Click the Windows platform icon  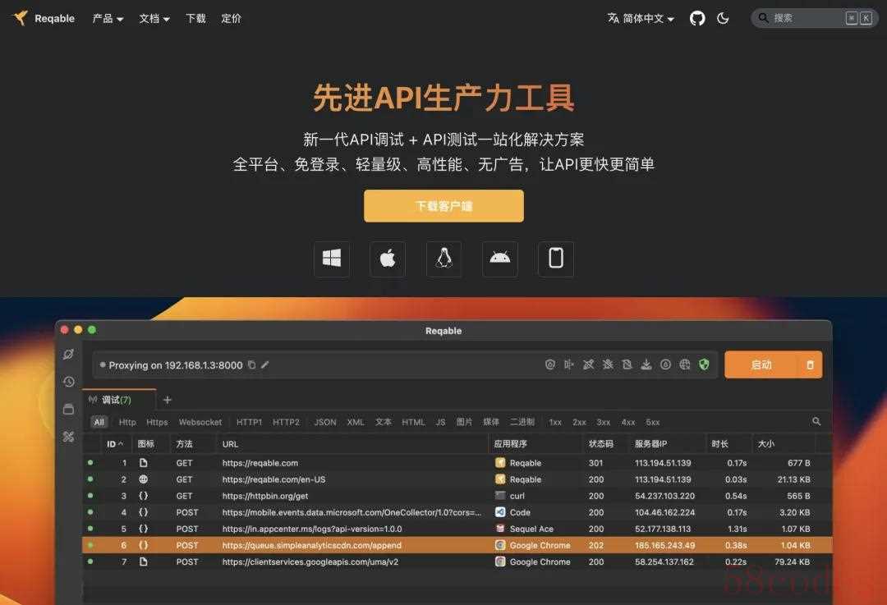(x=332, y=259)
